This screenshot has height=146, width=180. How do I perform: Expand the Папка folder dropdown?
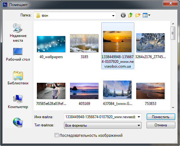(x=113, y=15)
